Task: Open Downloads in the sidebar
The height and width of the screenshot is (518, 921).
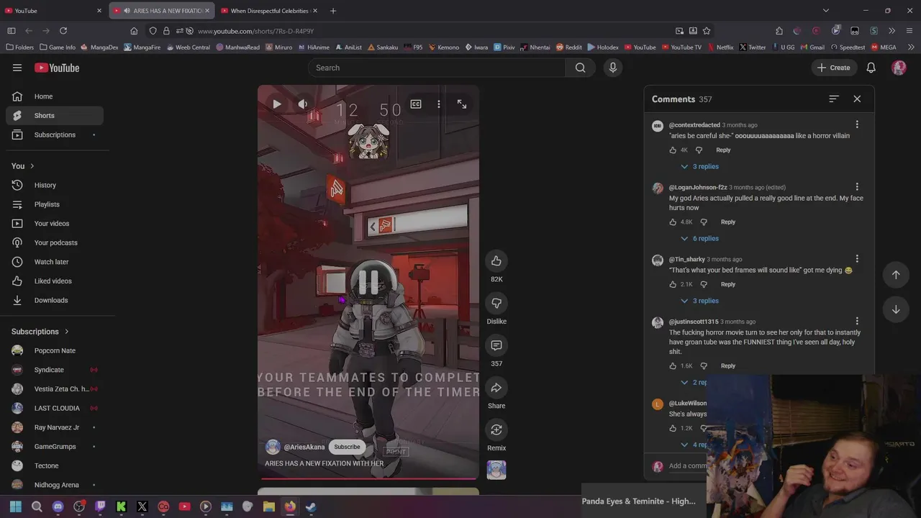Action: click(x=55, y=300)
